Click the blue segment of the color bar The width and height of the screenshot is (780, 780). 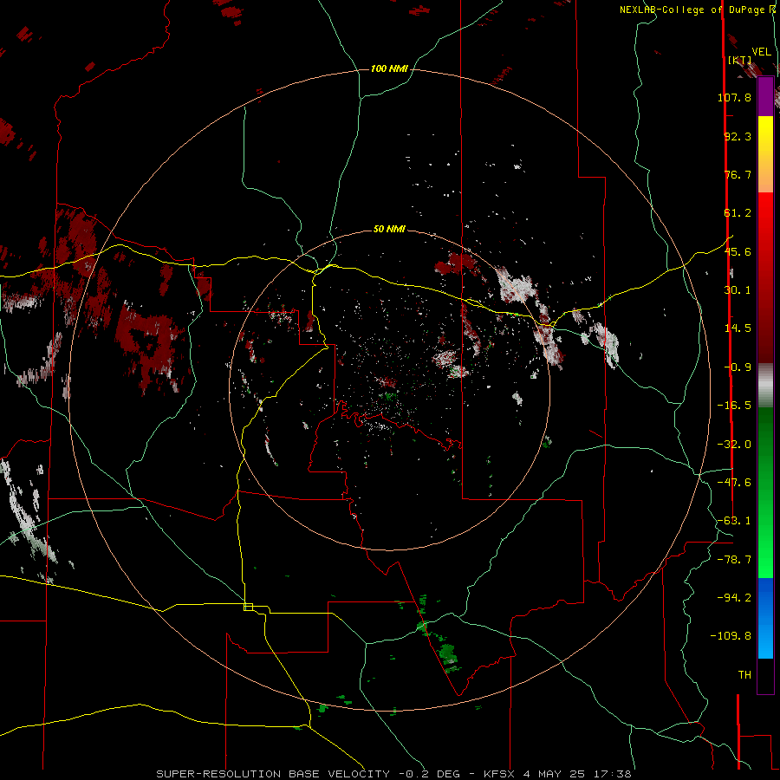(x=765, y=618)
